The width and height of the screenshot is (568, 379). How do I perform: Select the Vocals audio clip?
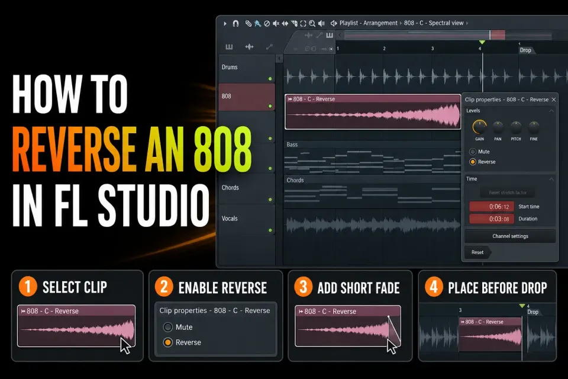coord(372,225)
